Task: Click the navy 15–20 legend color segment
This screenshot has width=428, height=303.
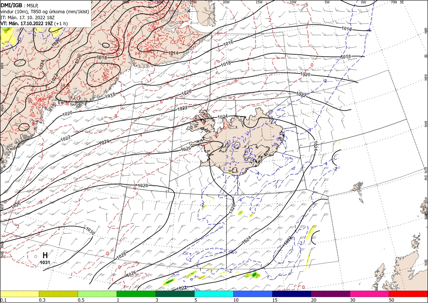Action: 292,294
